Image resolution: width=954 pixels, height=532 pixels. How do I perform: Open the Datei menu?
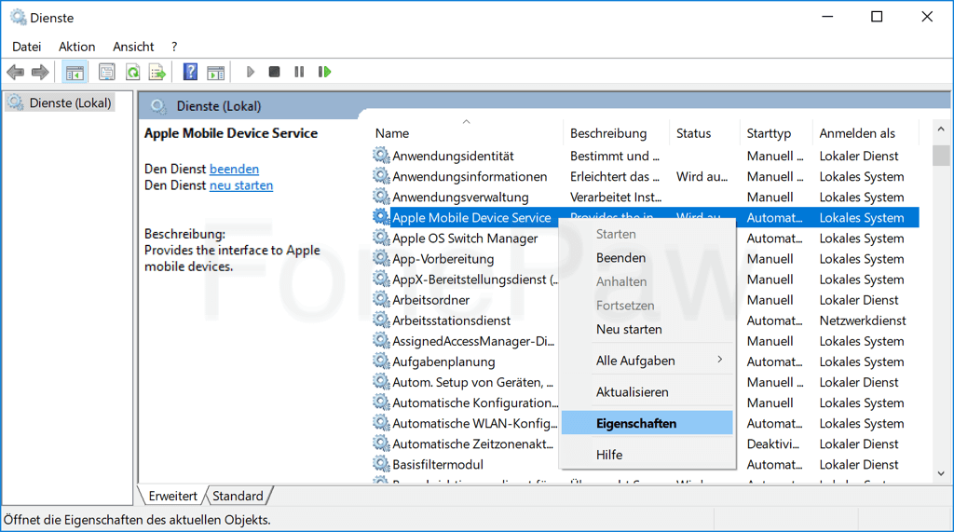coord(27,47)
